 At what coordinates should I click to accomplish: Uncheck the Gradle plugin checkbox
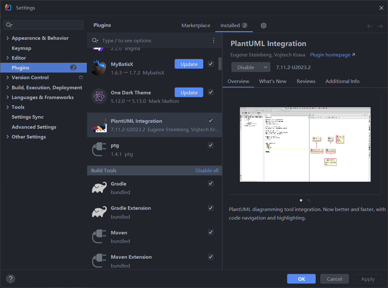pyautogui.click(x=211, y=183)
